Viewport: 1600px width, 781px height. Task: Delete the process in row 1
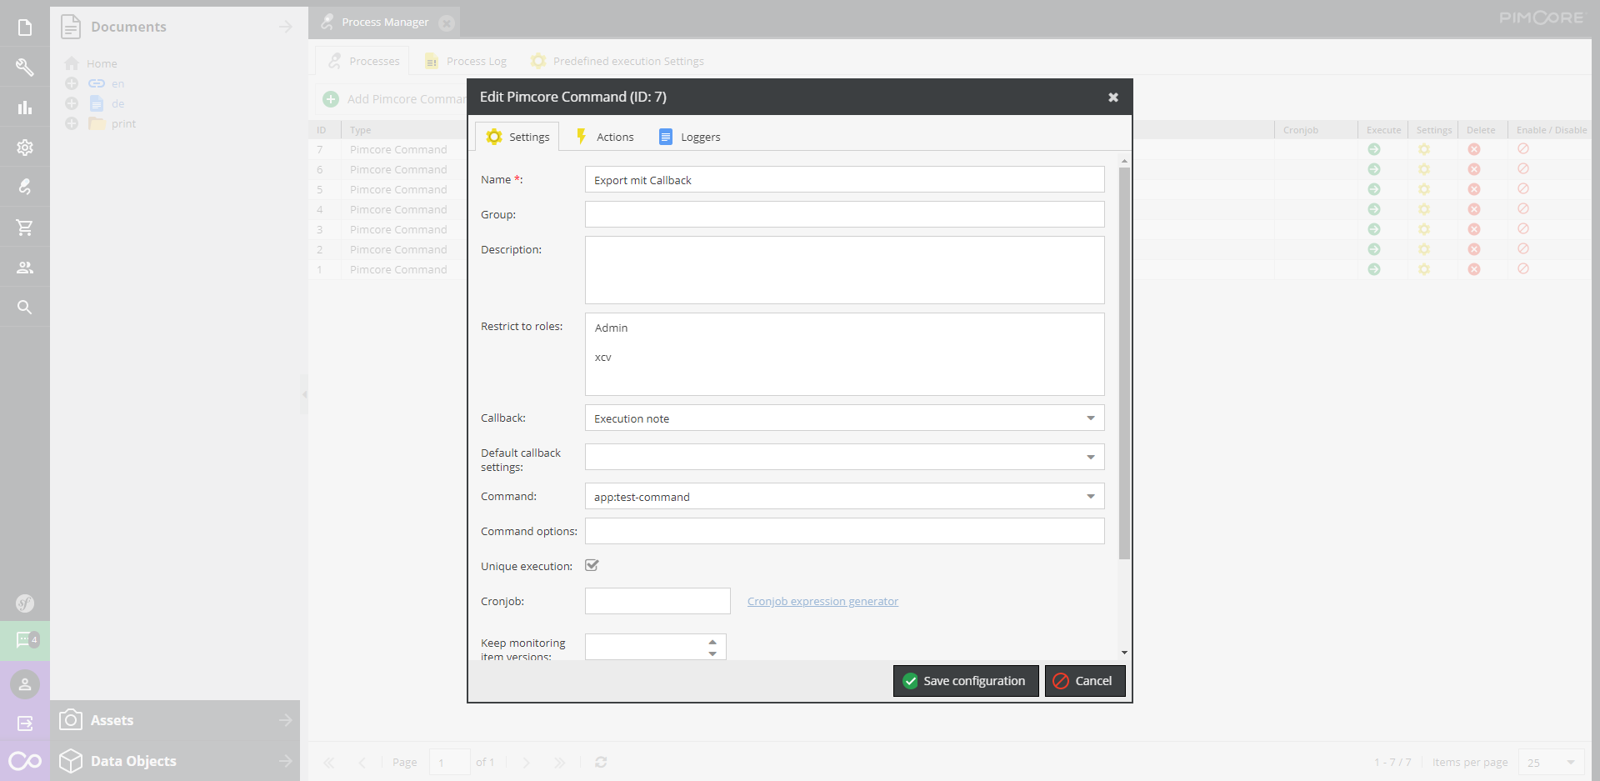point(1474,269)
